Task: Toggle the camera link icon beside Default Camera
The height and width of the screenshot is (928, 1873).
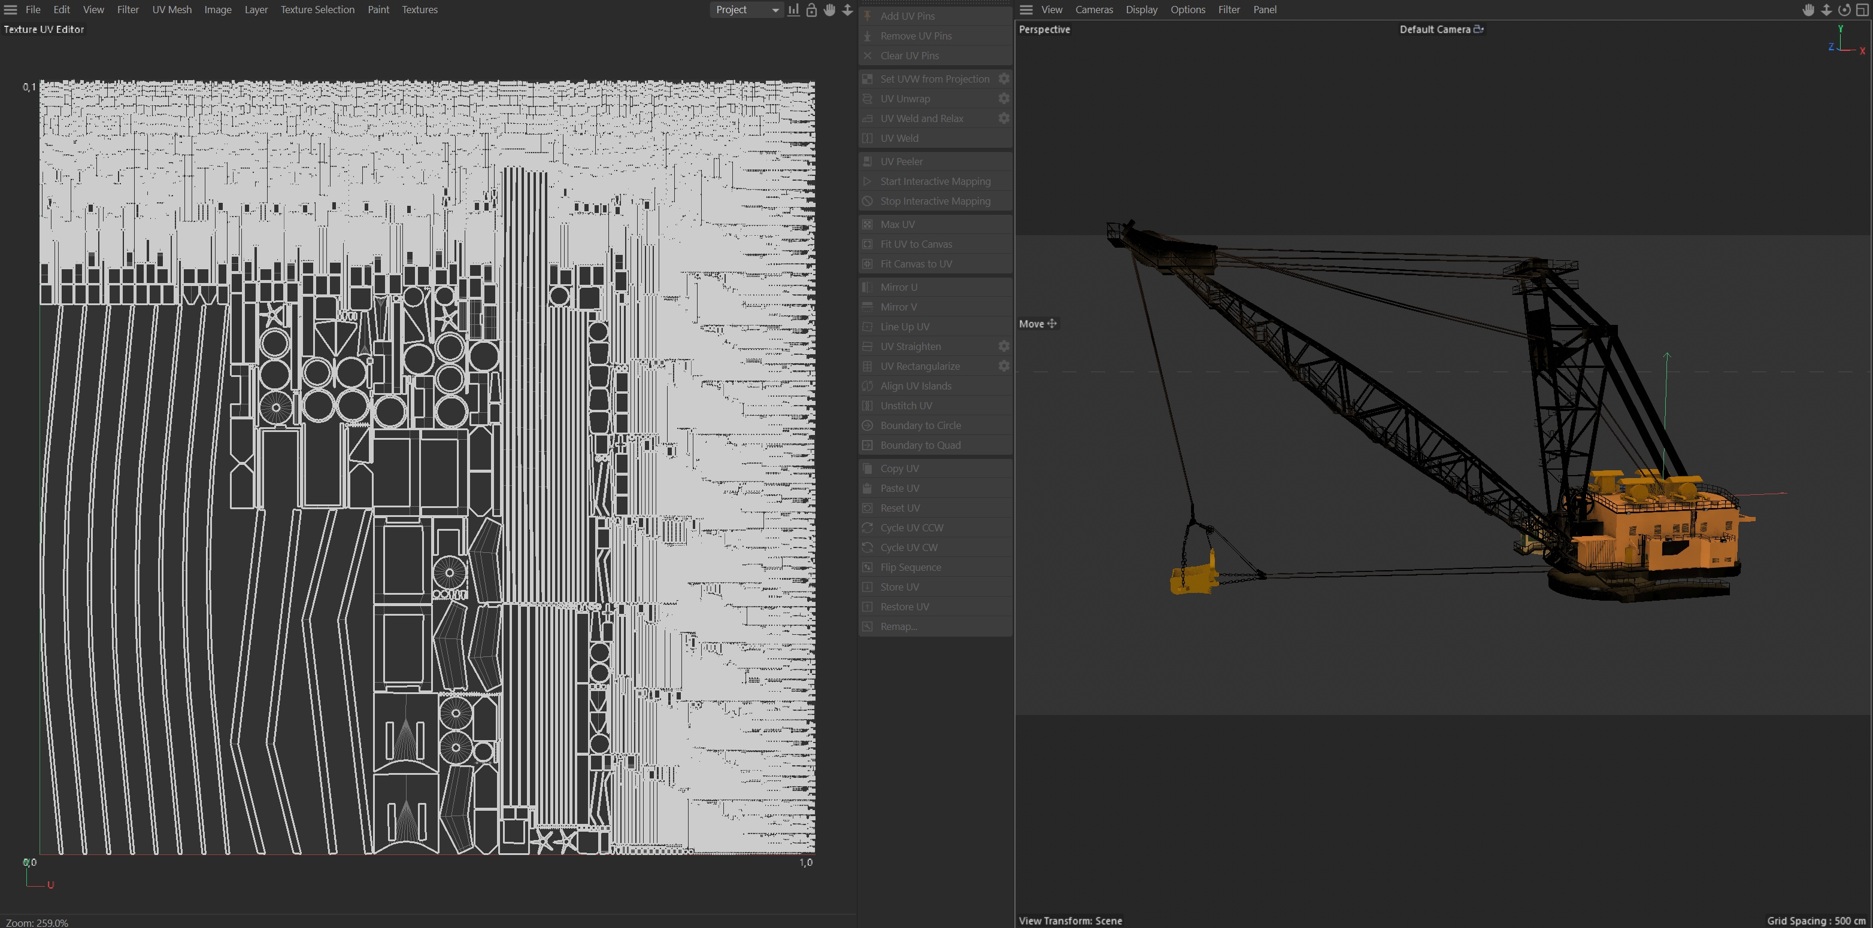Action: [1478, 29]
